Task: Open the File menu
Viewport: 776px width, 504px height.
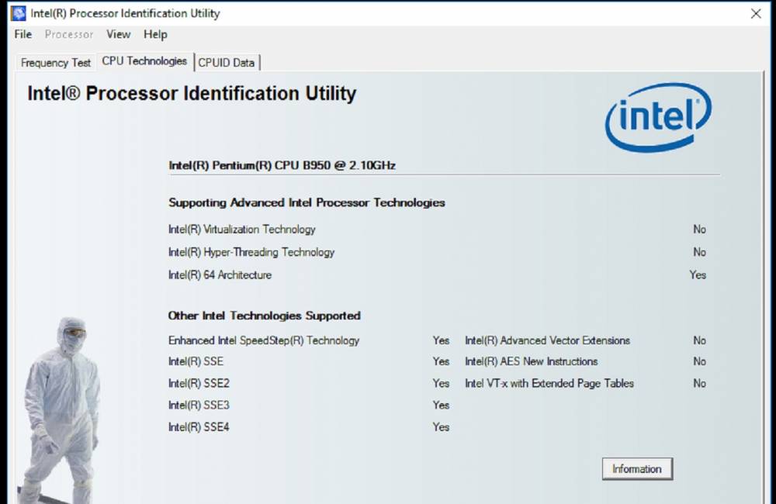Action: click(23, 34)
